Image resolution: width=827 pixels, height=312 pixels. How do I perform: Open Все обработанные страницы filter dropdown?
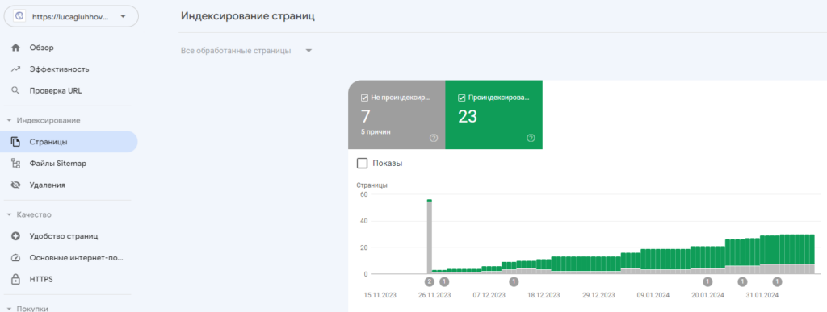point(246,51)
